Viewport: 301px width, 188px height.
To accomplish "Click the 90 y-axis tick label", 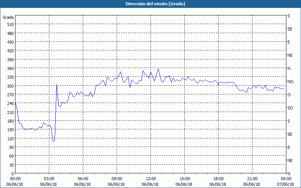I will pyautogui.click(x=12, y=147).
